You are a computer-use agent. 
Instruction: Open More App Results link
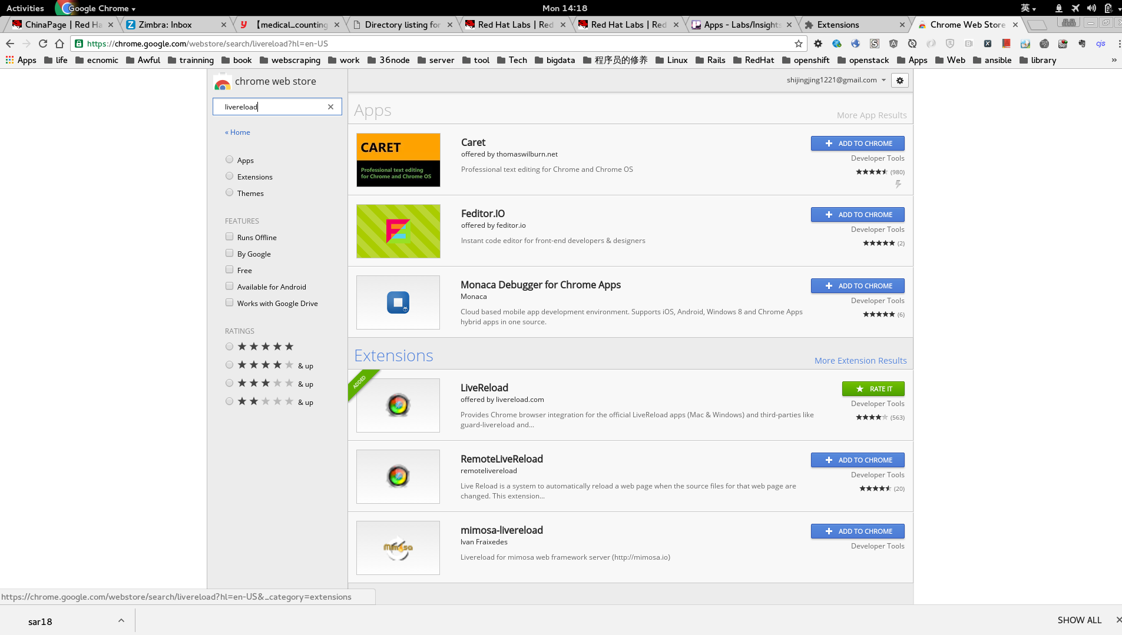click(872, 115)
